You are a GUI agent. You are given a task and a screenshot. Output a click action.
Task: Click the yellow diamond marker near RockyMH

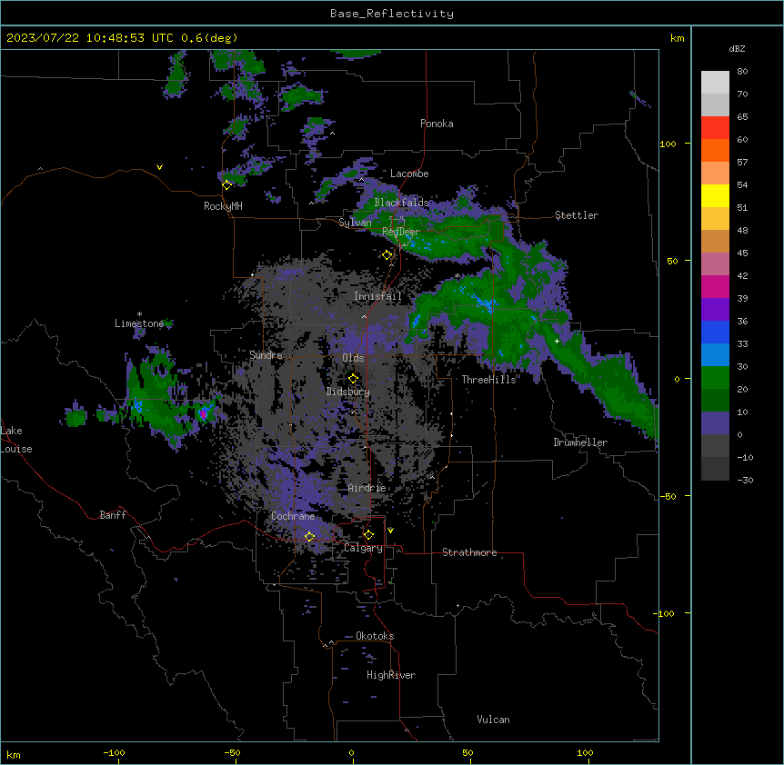pos(227,185)
